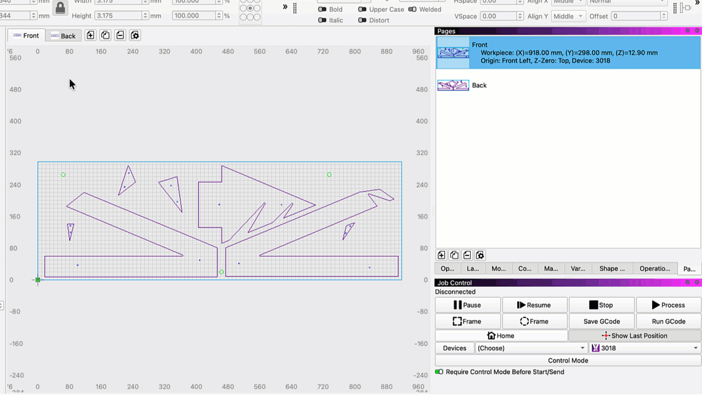Float the Job Control panel
The image size is (702, 395).
(x=688, y=283)
